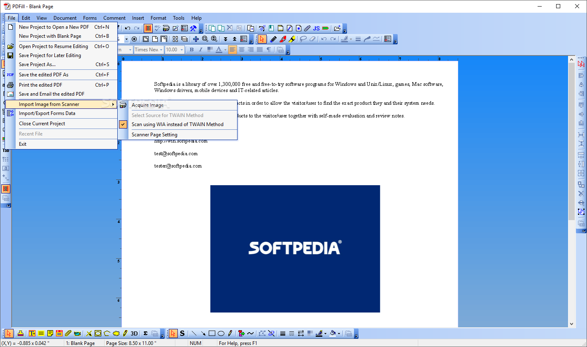587x347 pixels.
Task: Click the undo arrow in top toolbar
Action: [128, 28]
